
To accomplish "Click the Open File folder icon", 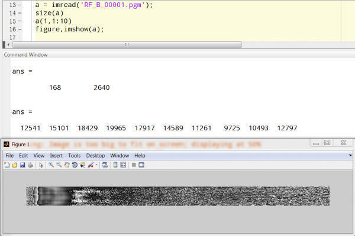I will pyautogui.click(x=14, y=165).
